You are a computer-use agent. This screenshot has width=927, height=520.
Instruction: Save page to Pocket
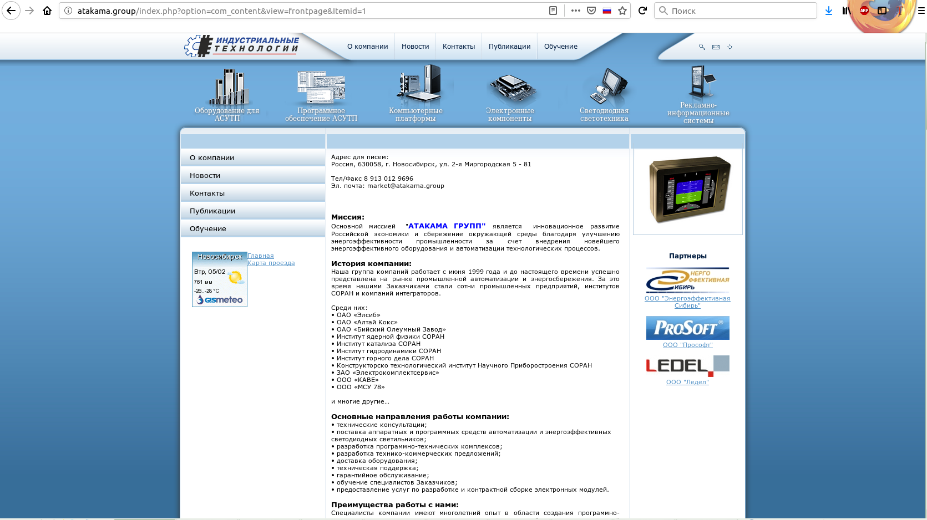point(591,11)
